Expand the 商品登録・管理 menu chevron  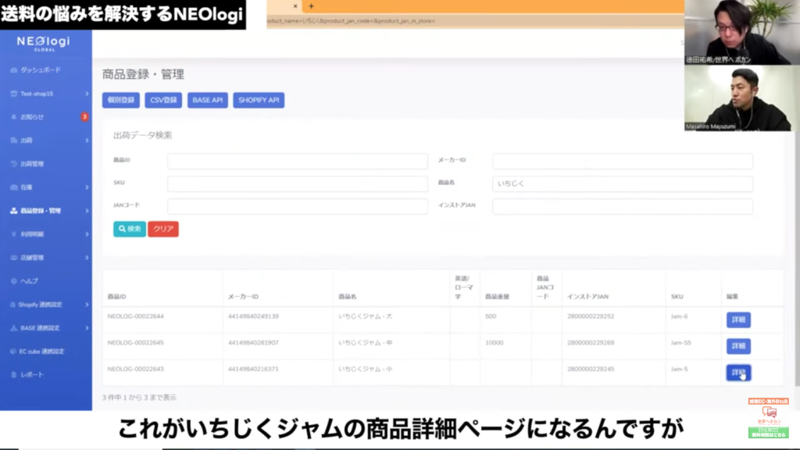tap(87, 211)
